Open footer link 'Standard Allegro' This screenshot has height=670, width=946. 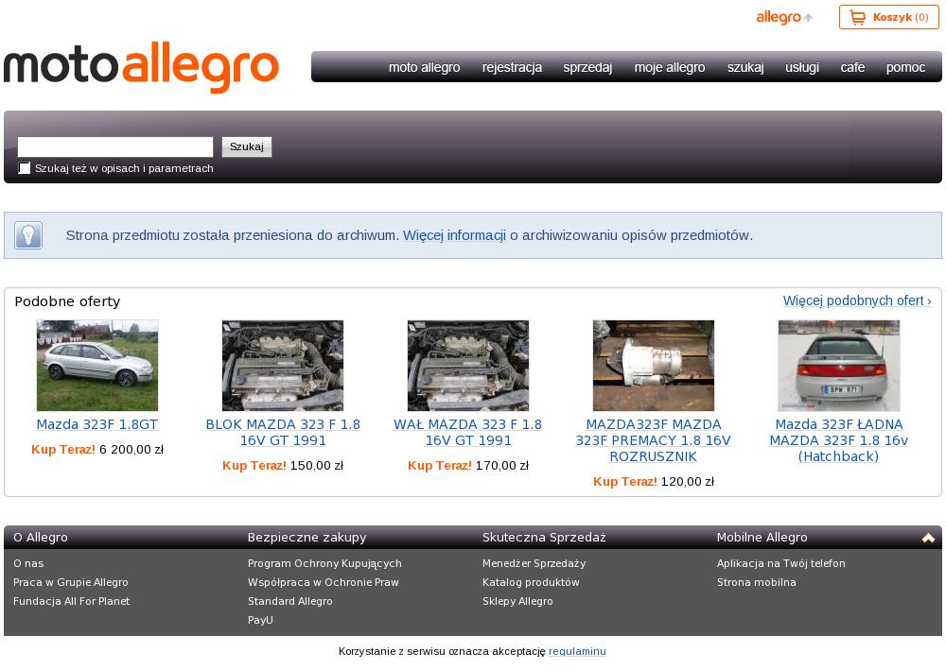click(289, 601)
